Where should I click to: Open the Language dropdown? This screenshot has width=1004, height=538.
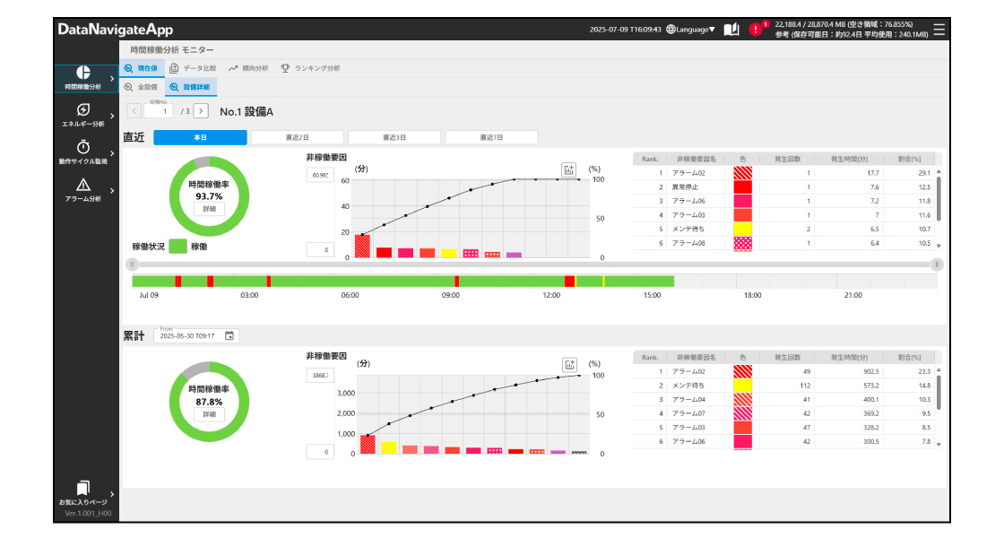(691, 30)
